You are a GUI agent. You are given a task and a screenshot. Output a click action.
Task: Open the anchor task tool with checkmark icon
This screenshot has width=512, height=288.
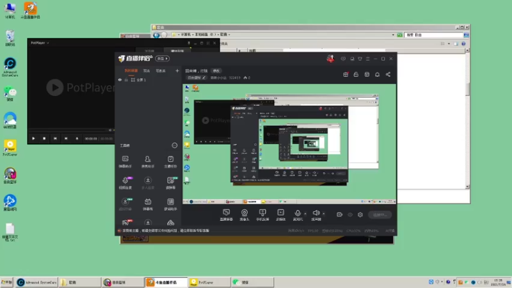[x=170, y=161]
